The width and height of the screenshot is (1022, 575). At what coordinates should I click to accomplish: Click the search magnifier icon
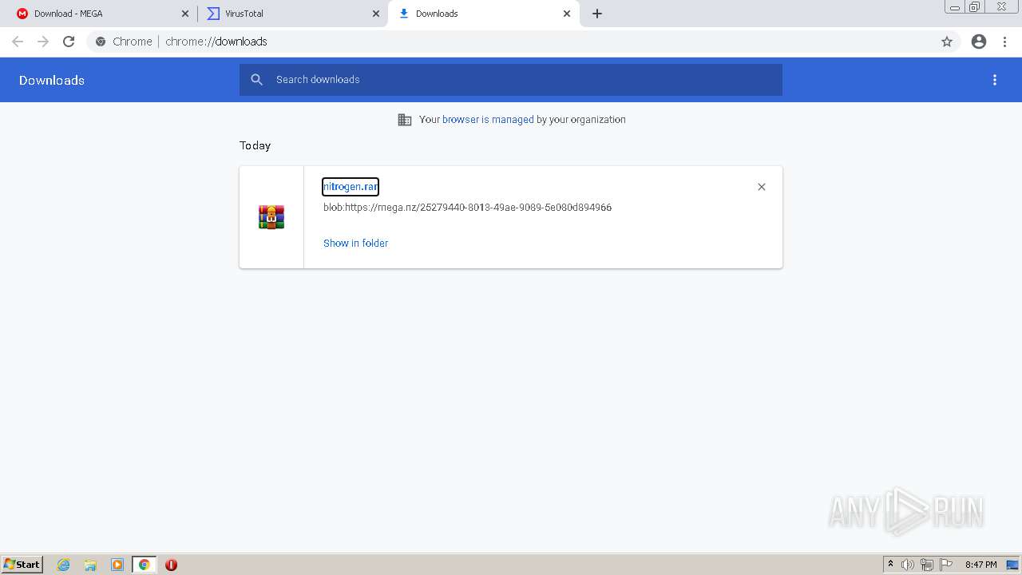[256, 80]
